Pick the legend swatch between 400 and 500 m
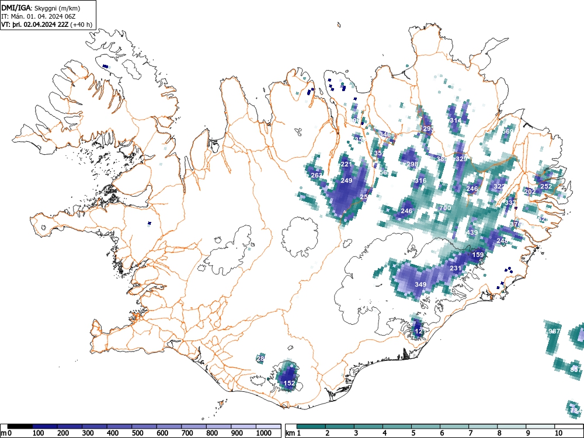The height and width of the screenshot is (438, 584). 119,426
